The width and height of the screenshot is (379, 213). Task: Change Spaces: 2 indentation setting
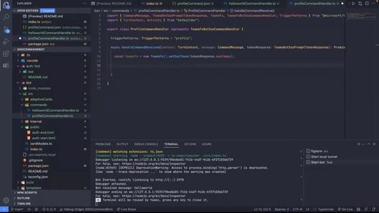pos(282,209)
